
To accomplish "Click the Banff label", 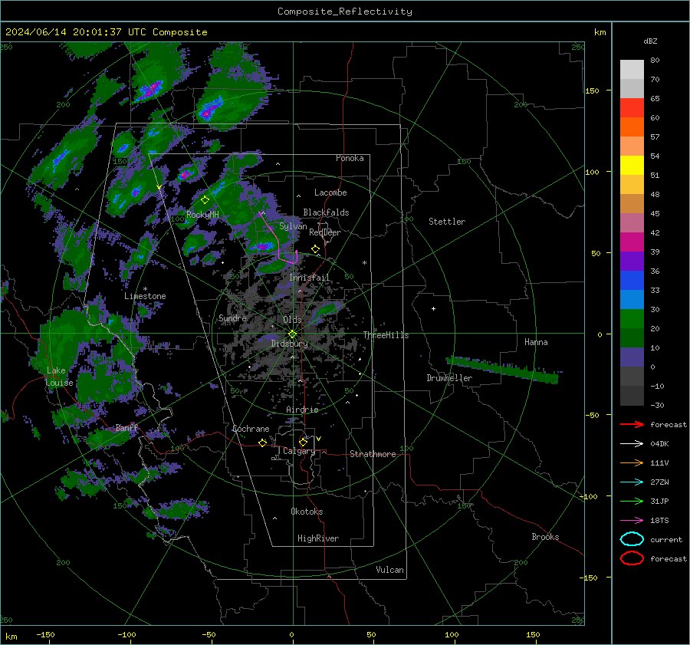I will coord(127,428).
